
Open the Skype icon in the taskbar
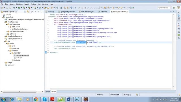44,99
